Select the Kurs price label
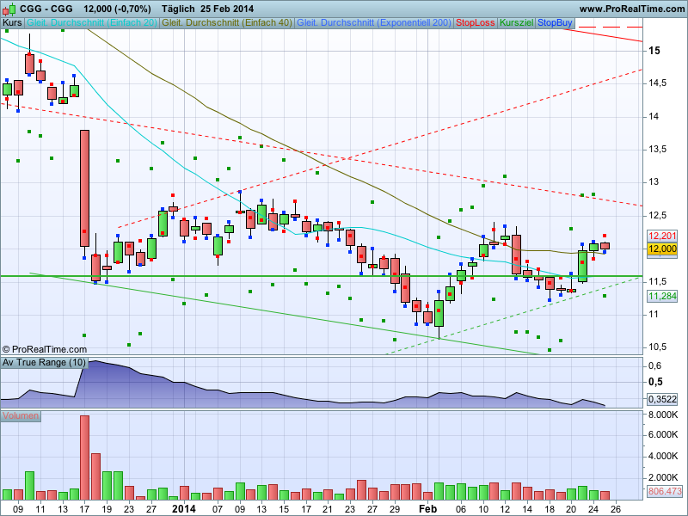Image resolution: width=688 pixels, height=516 pixels. click(x=13, y=22)
